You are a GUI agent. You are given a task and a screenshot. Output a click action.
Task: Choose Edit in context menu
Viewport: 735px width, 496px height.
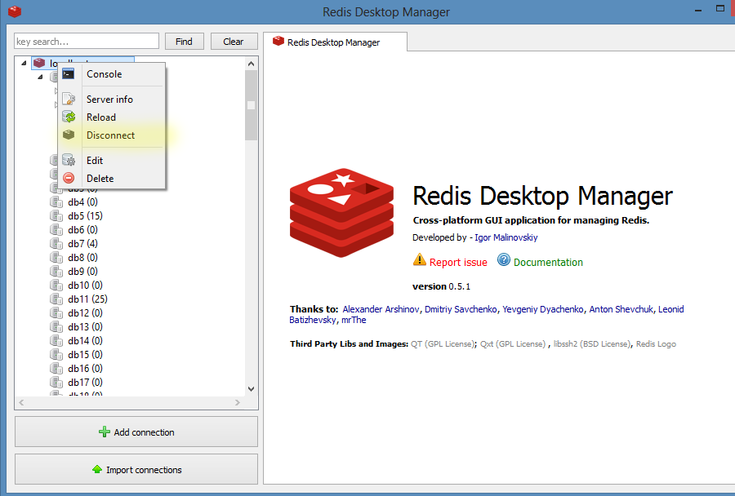112,160
